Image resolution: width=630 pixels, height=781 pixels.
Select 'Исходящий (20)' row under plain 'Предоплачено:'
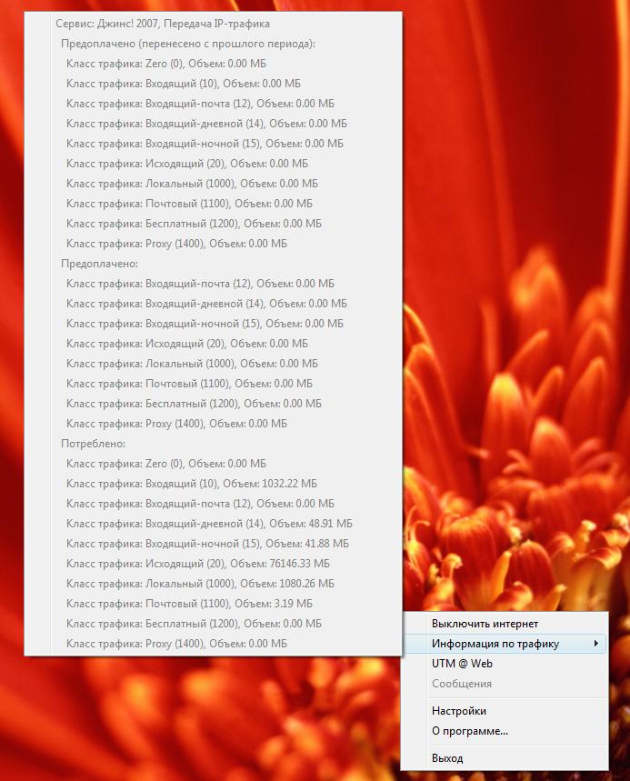tap(213, 344)
